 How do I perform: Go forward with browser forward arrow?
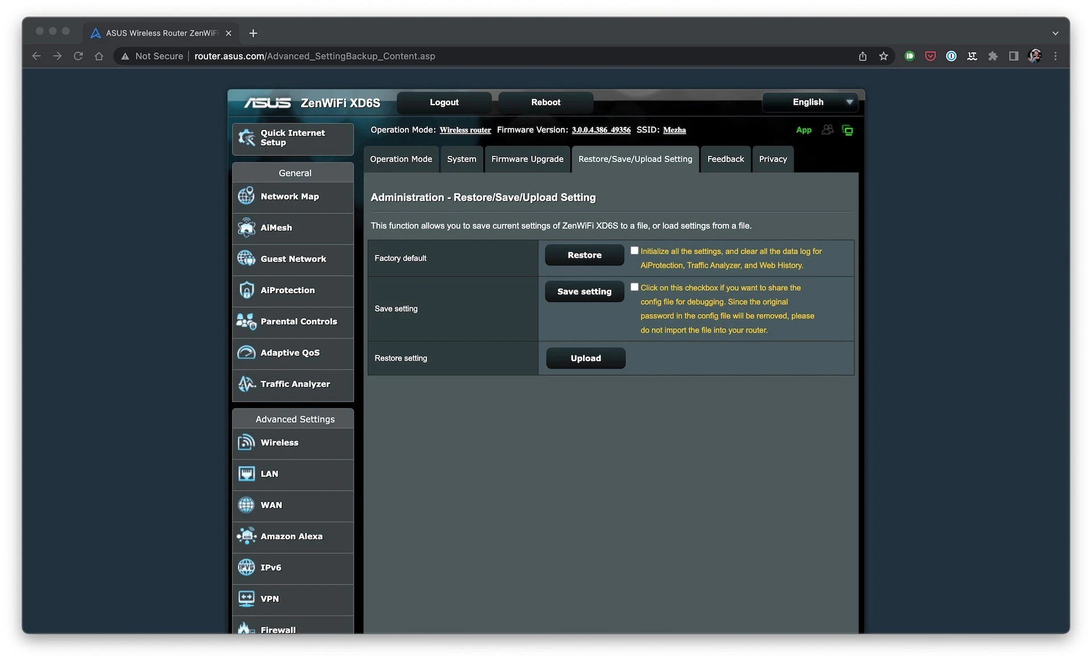pos(57,56)
